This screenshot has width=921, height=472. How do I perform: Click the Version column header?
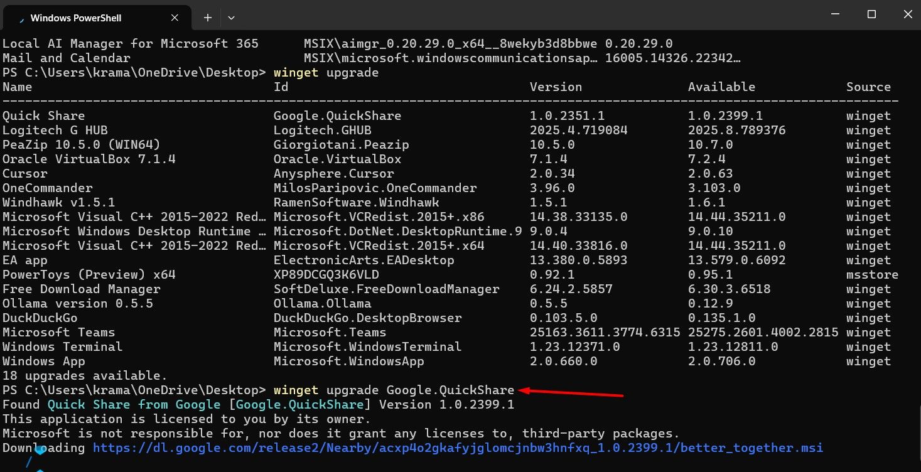point(556,87)
